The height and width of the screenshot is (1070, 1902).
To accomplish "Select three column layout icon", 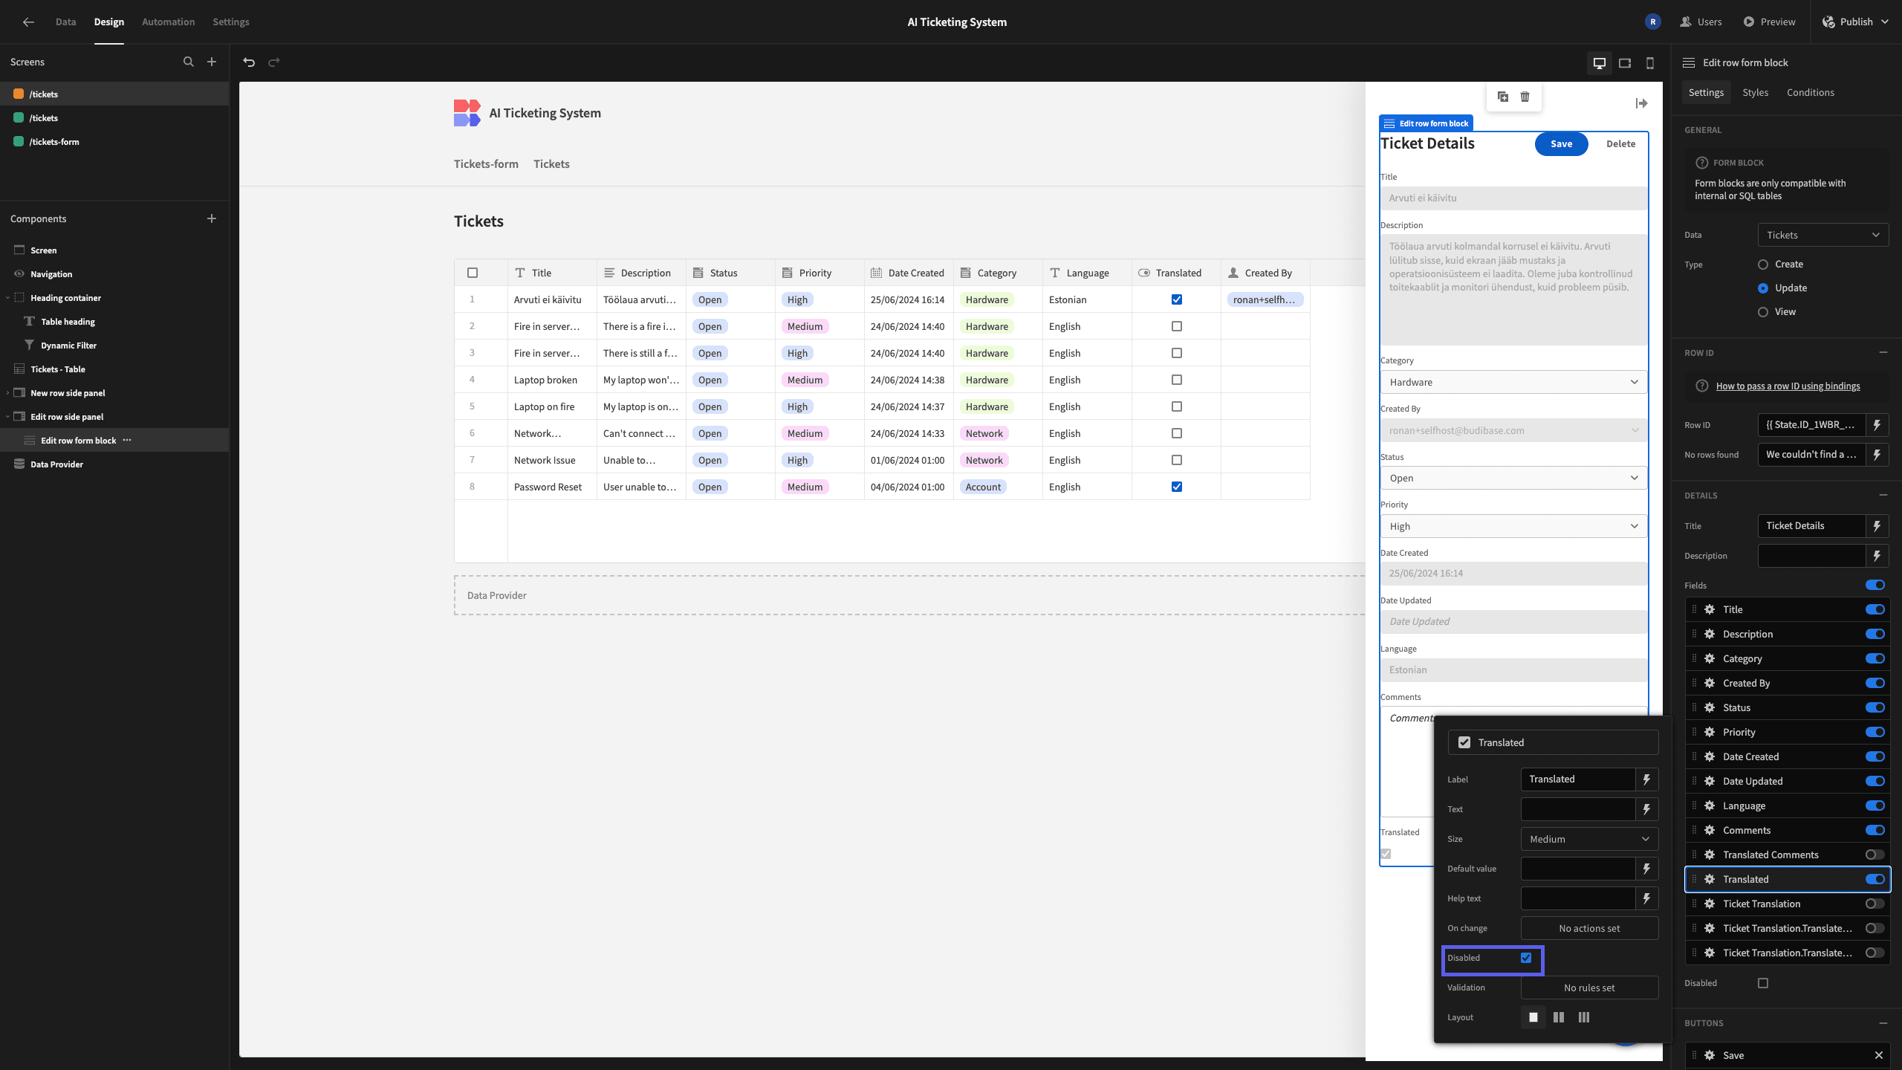I will click(1584, 1017).
